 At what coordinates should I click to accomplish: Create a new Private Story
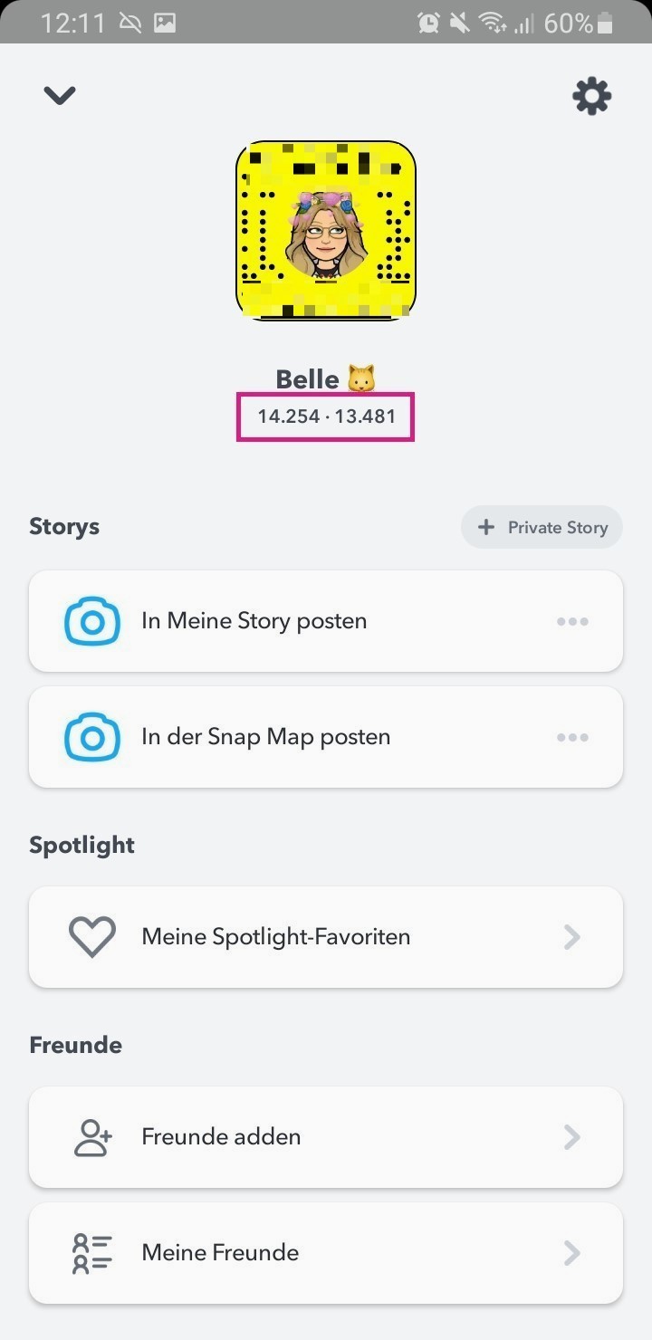point(542,527)
